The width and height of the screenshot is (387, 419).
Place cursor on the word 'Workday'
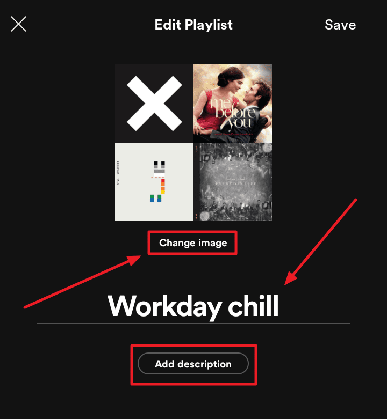point(164,307)
